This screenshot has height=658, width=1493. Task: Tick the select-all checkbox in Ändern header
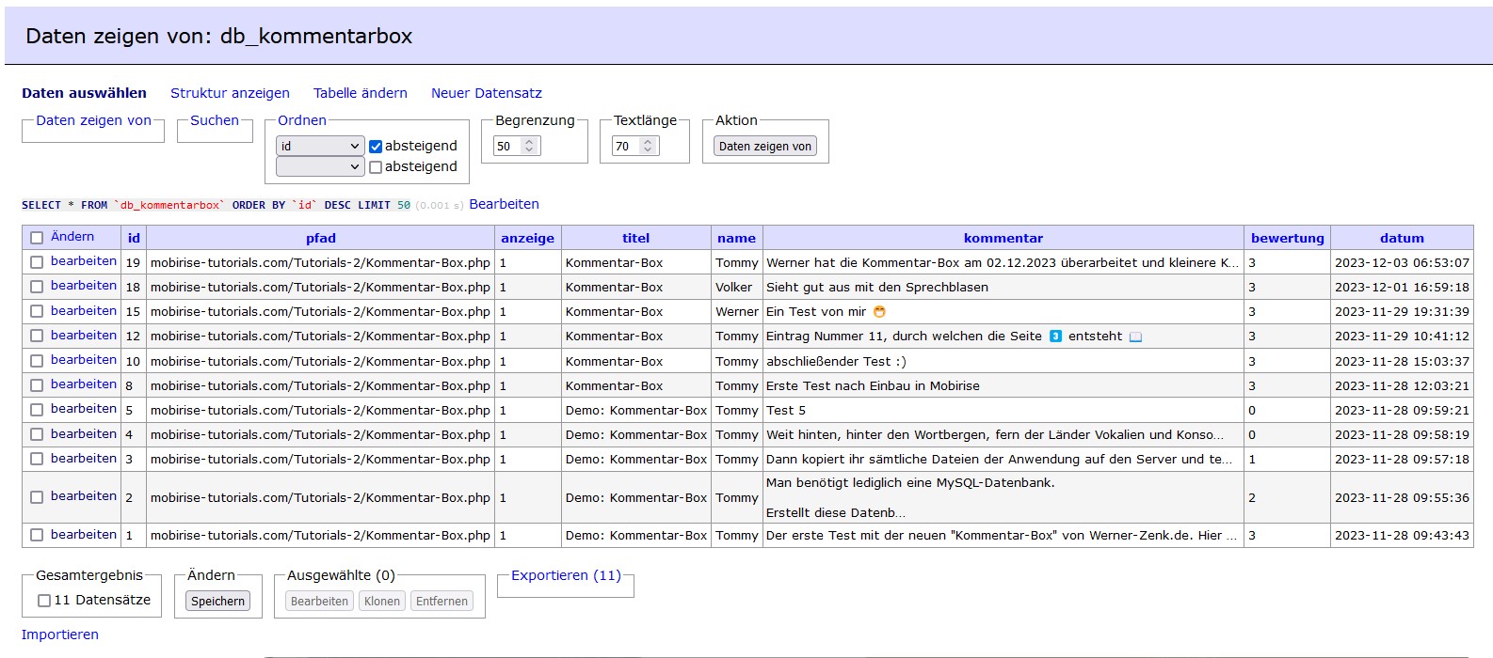pyautogui.click(x=37, y=238)
